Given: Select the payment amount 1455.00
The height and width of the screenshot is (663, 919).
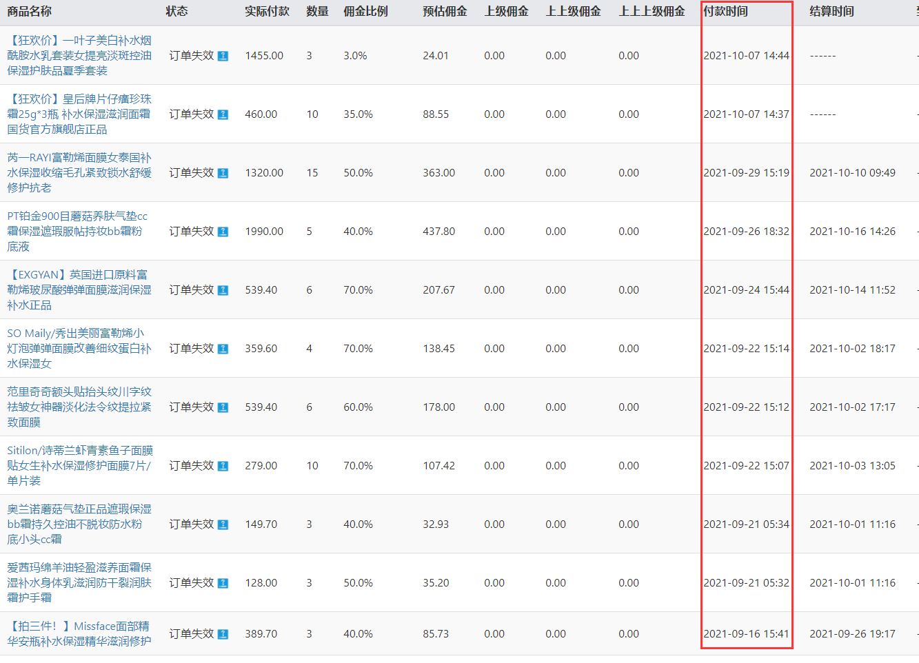Looking at the screenshot, I should tap(264, 56).
